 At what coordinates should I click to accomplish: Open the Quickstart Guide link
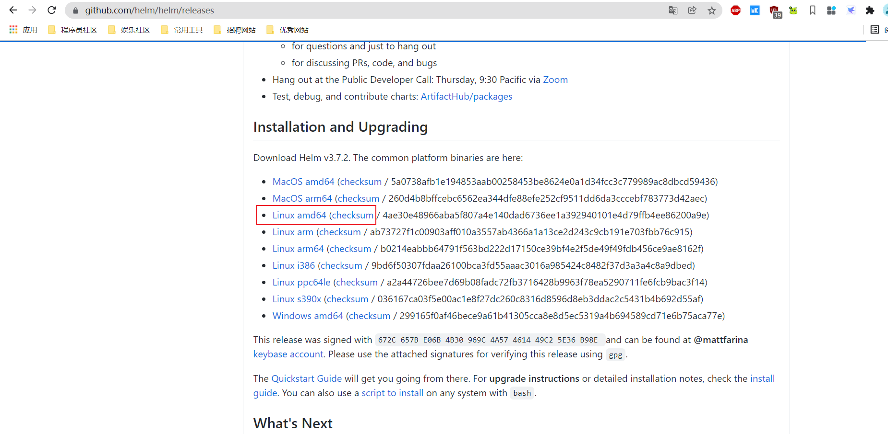(x=307, y=378)
